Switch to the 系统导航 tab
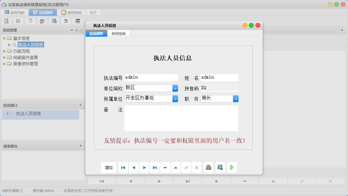 (14, 12)
